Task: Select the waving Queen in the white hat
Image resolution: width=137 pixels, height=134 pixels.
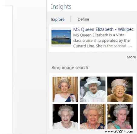Action: (x=93, y=89)
